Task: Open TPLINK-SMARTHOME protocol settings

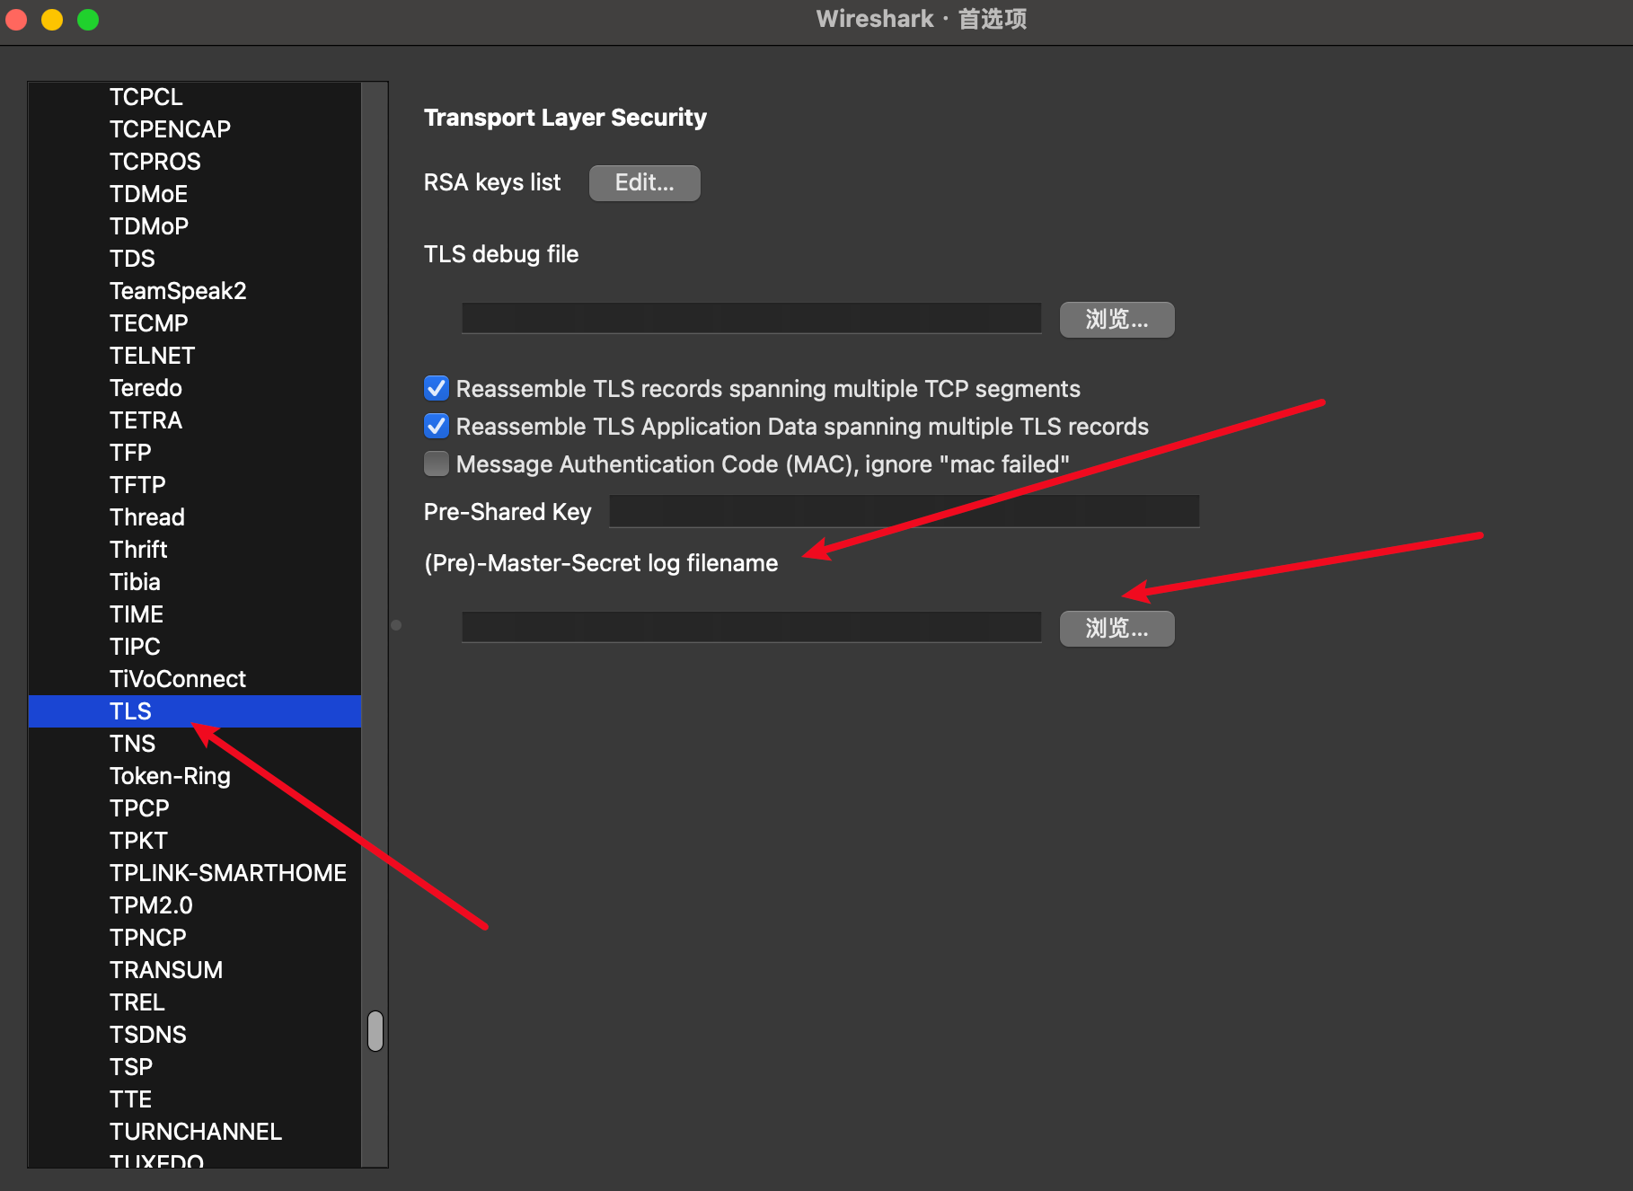Action: pyautogui.click(x=228, y=873)
